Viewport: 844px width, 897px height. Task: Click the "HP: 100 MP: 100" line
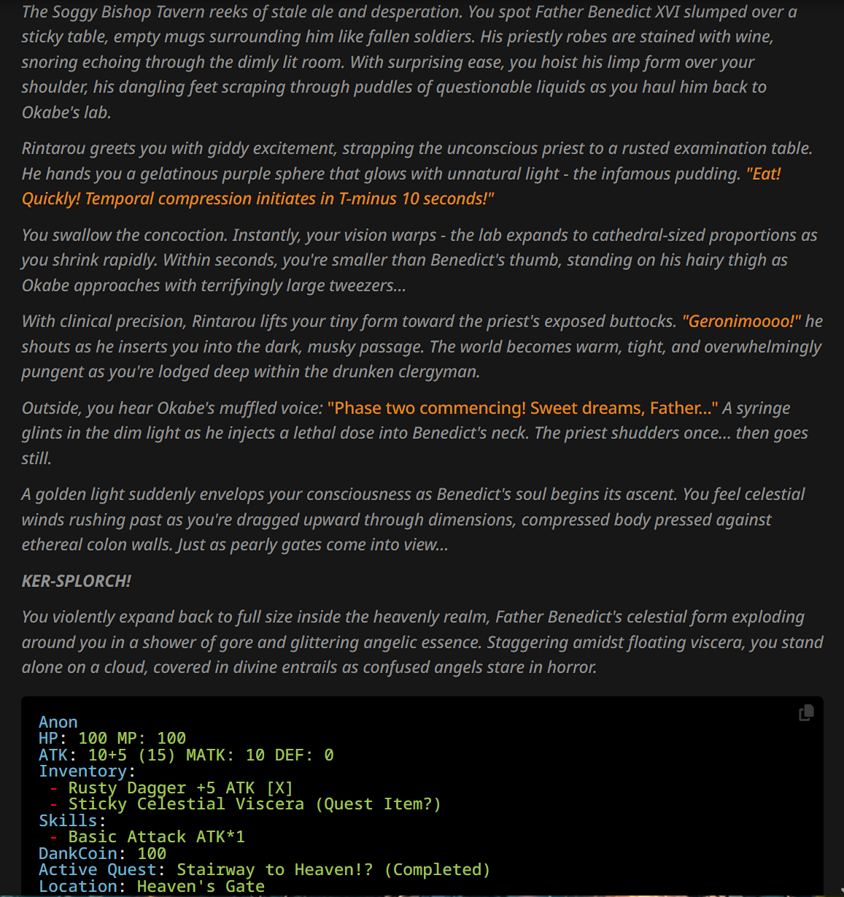point(112,738)
